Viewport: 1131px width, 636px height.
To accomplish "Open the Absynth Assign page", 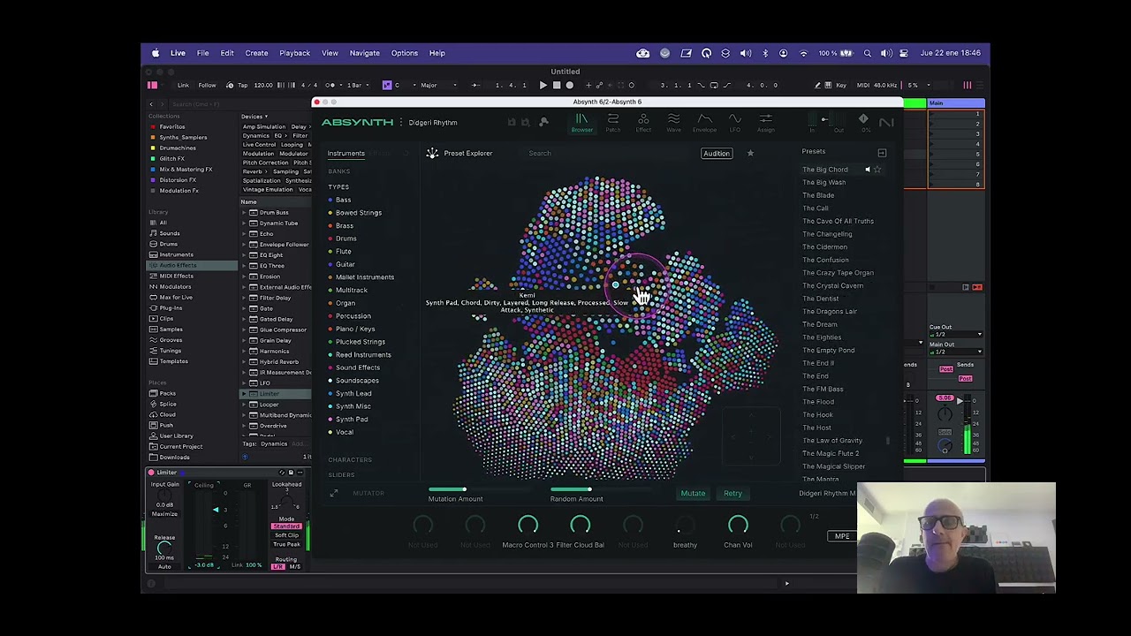I will pyautogui.click(x=765, y=123).
